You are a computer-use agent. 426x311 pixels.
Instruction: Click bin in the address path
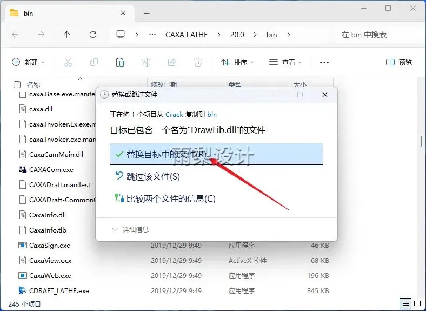pyautogui.click(x=272, y=35)
